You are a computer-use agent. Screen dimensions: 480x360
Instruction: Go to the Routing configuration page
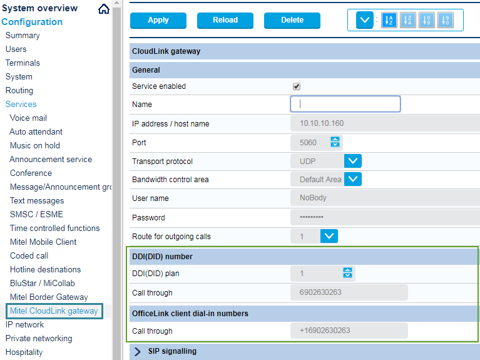[x=19, y=90]
